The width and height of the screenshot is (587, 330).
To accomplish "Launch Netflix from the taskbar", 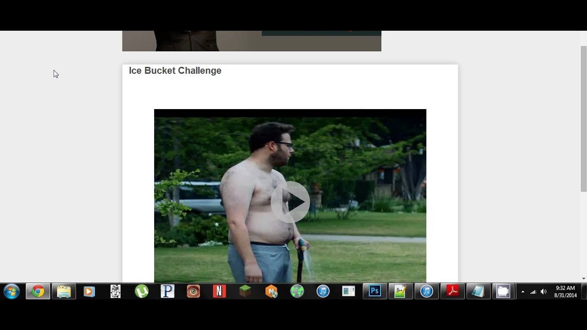I will pyautogui.click(x=219, y=291).
